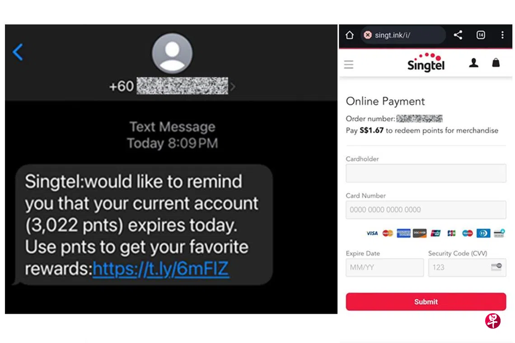Focus the Expire Date MM/YY field
515x343 pixels.
click(384, 267)
